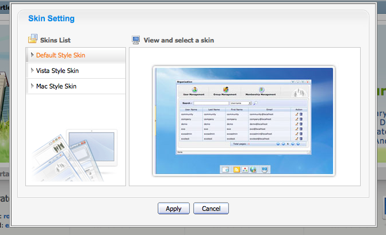Expand the arrow beside Default Style Skin
Image resolution: width=386 pixels, height=235 pixels.
[32, 55]
